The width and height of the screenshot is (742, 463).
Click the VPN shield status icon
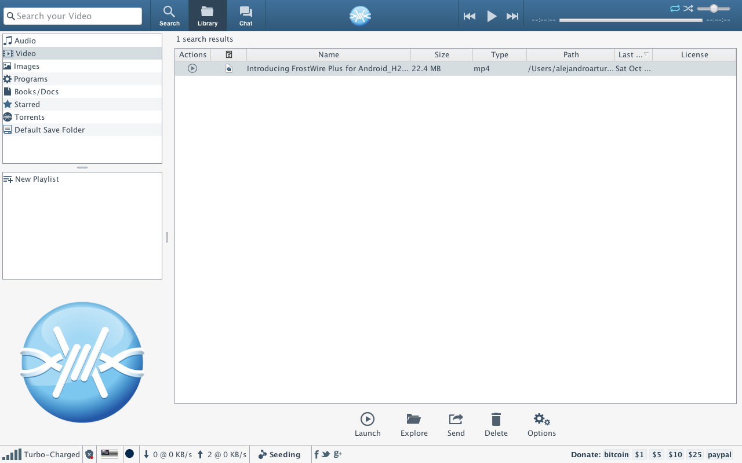89,454
